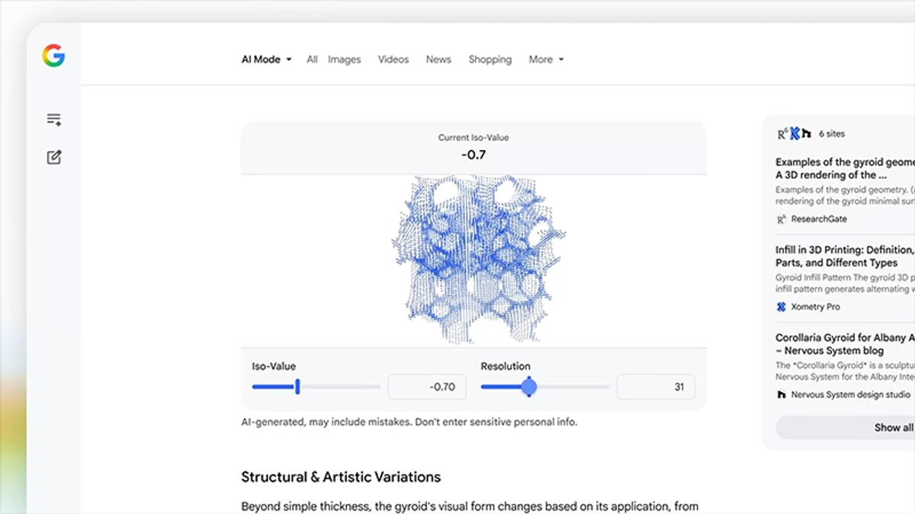Image resolution: width=915 pixels, height=514 pixels.
Task: Click the Resolution slider knob
Action: [529, 387]
